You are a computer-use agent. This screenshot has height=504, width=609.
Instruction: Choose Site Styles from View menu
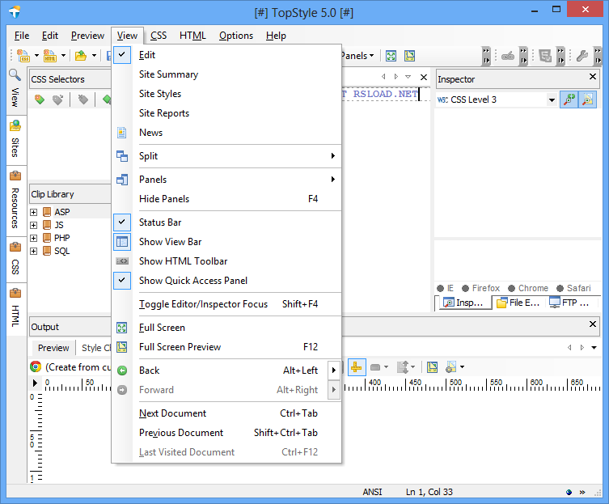(226, 94)
